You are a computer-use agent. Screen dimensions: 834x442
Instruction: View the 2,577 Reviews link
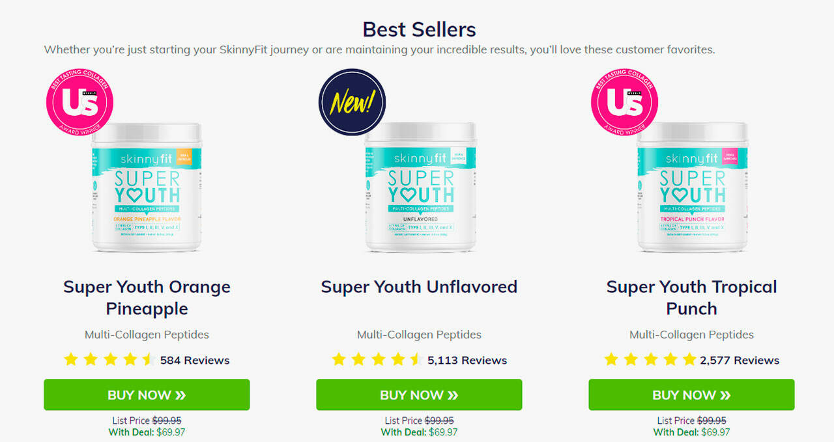pyautogui.click(x=740, y=360)
